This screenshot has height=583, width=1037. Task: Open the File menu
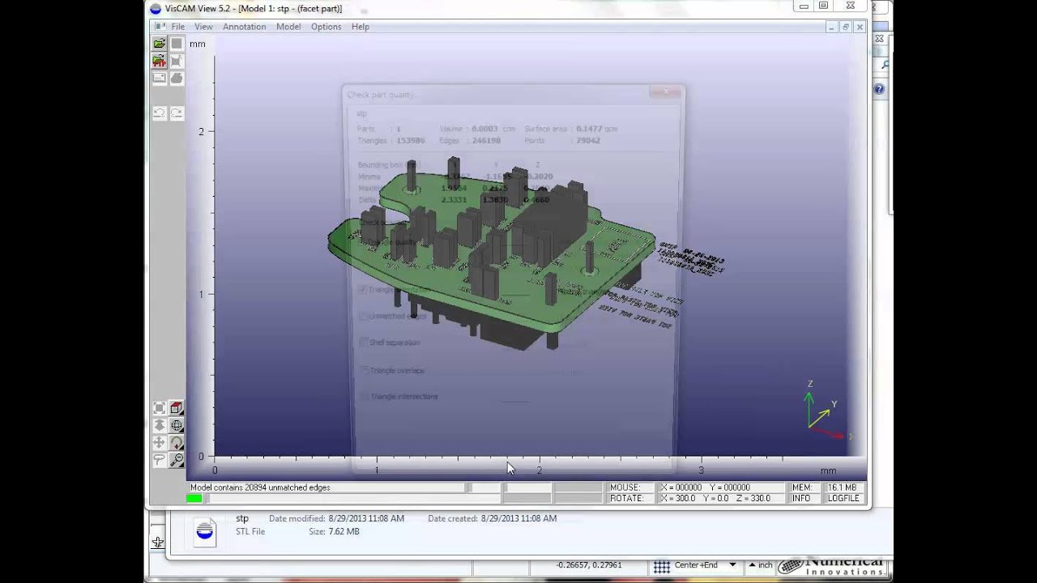pyautogui.click(x=177, y=27)
